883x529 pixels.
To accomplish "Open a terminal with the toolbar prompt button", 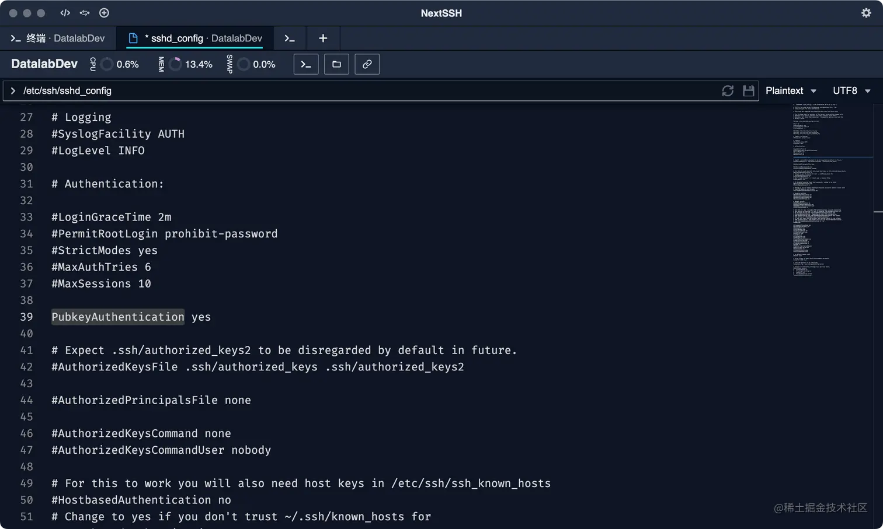I will pyautogui.click(x=306, y=64).
